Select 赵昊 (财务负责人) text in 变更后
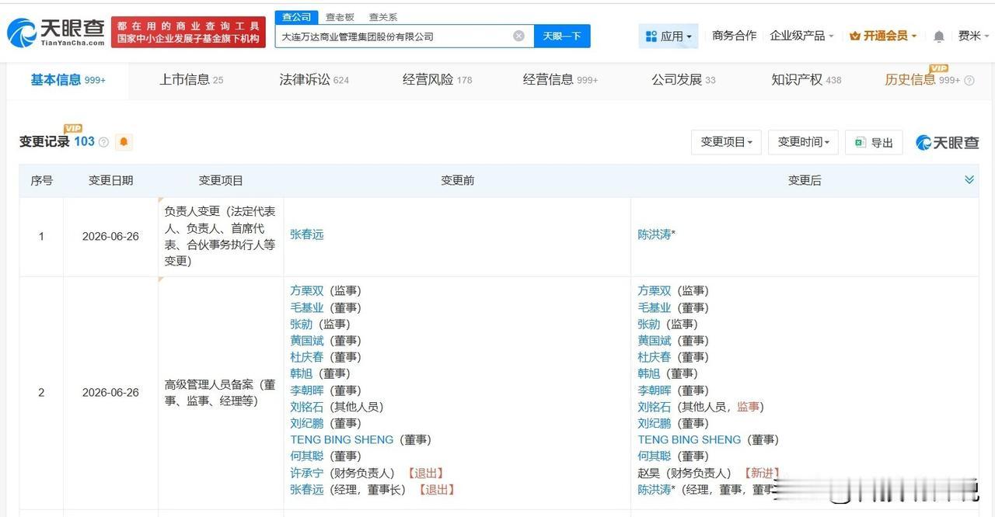This screenshot has width=995, height=517. 684,473
